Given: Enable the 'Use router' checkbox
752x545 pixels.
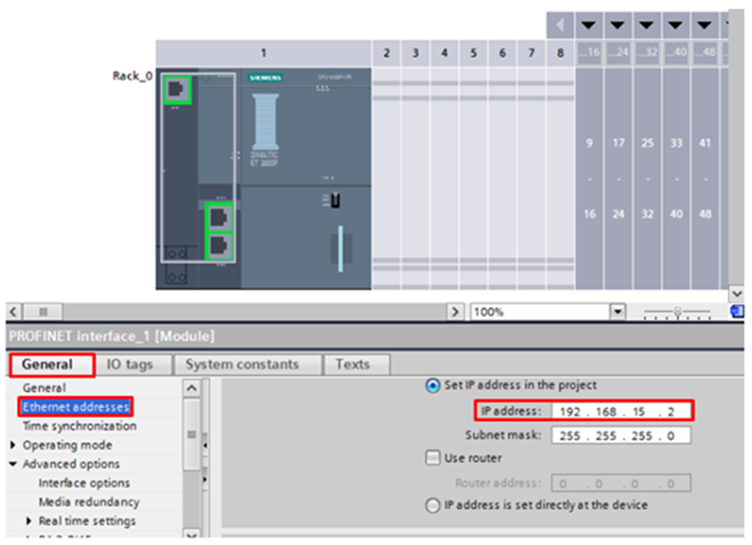Looking at the screenshot, I should (x=432, y=457).
